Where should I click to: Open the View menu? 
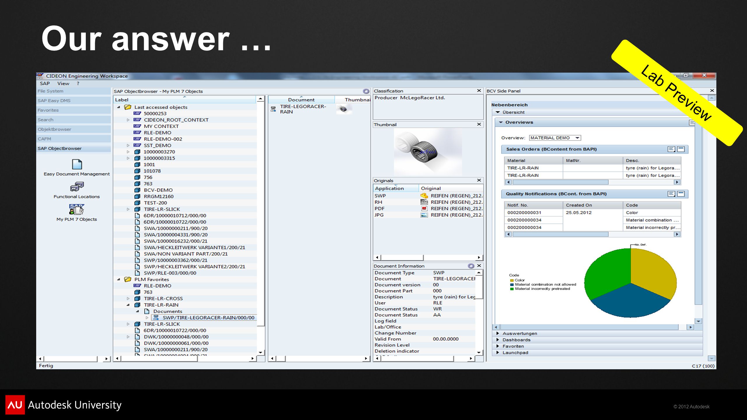pos(63,83)
